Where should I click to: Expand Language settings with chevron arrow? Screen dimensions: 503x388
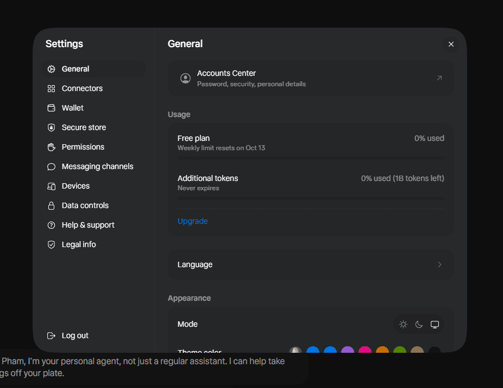pos(439,264)
